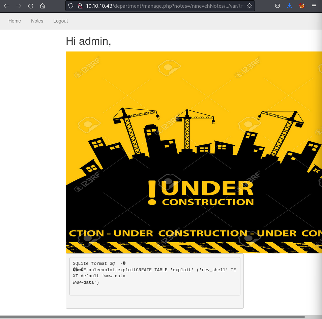Screen dimensions: 322x319
Task: Click the horizontal scrollbar at the bottom
Action: tap(152, 317)
